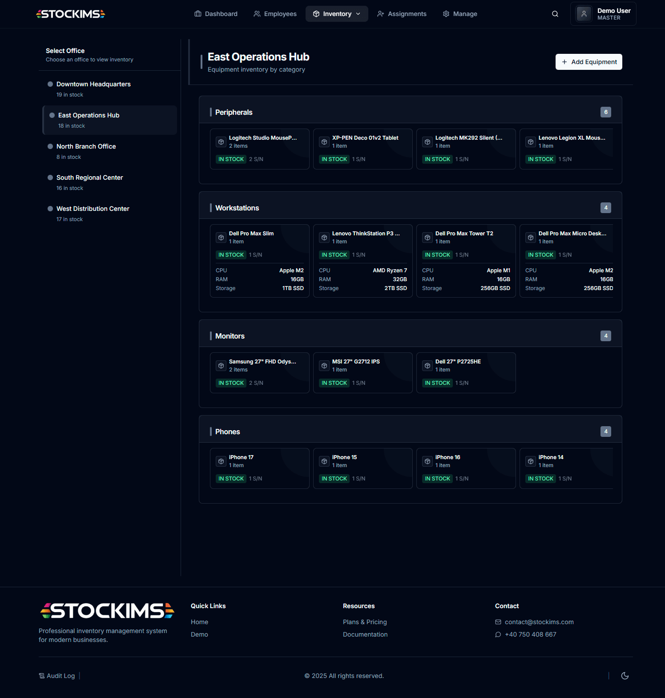Select the North Branch Office option
665x698 pixels.
[x=86, y=146]
